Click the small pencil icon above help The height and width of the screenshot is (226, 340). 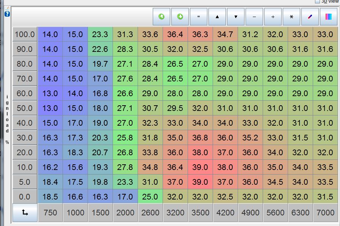(x=7, y=8)
